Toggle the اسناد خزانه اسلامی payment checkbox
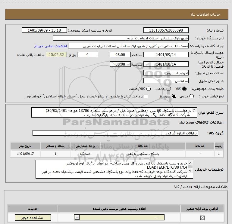 click(146, 96)
